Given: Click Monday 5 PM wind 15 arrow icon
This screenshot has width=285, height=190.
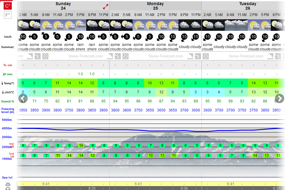Looking at the screenshot, I should 172,37.
